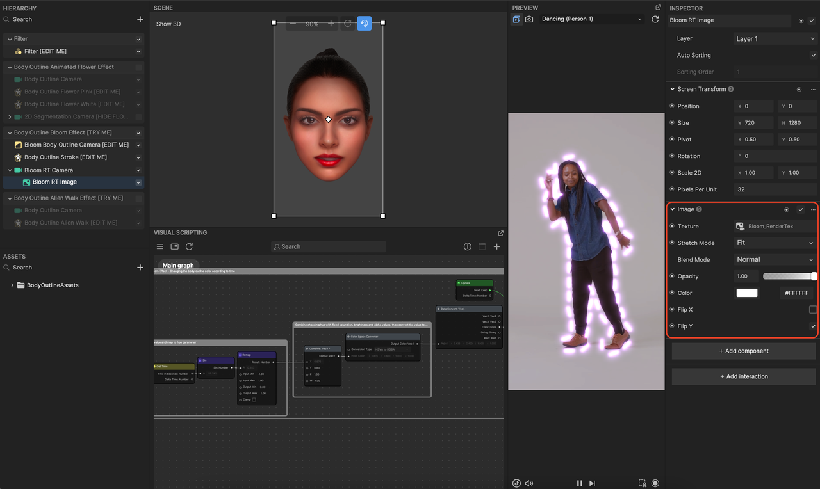Click the add object plus in Hierarchy
Screen dimensions: 820x489
140,19
